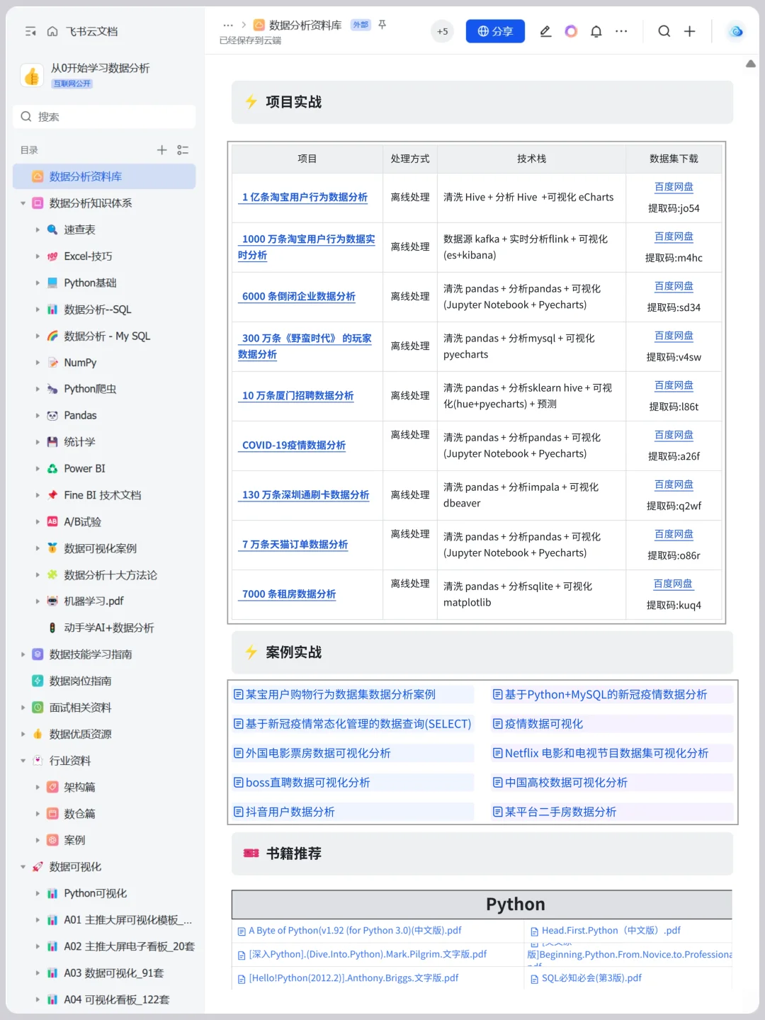
Task: Expand the Power BI tree node
Action: tap(38, 468)
